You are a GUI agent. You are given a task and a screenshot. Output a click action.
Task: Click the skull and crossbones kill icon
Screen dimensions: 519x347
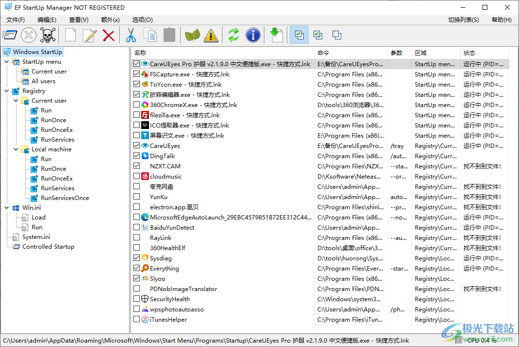tap(48, 35)
